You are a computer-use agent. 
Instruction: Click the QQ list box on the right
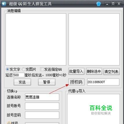click(94, 39)
